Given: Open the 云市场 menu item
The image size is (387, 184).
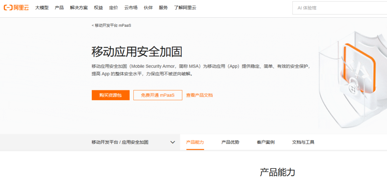Looking at the screenshot, I should click(131, 8).
